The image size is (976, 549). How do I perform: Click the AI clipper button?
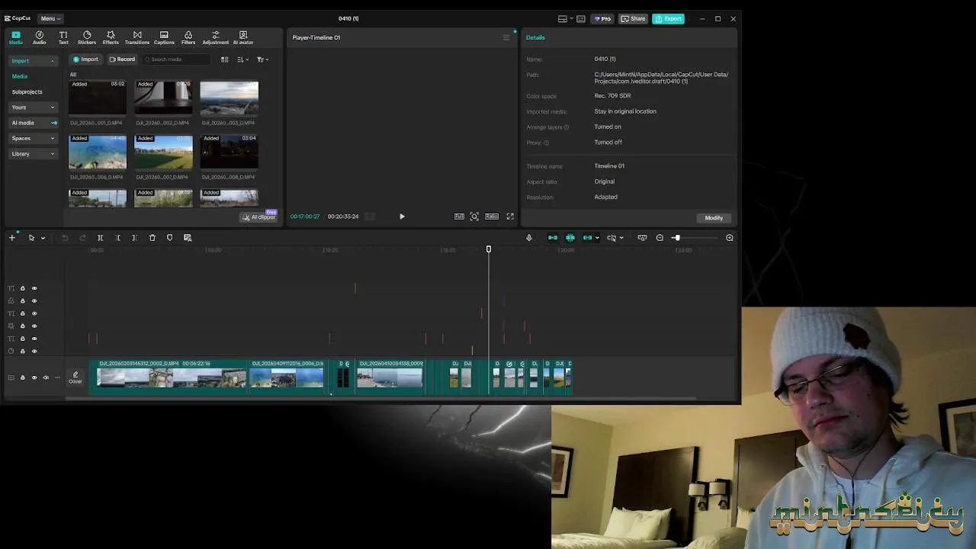point(259,217)
